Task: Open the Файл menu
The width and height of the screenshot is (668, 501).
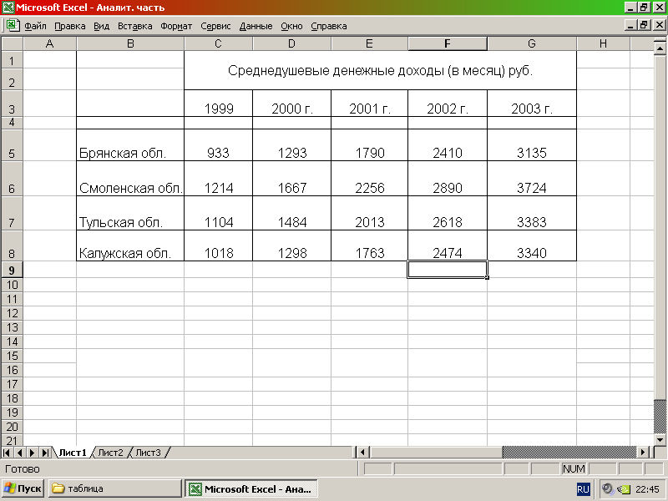Action: coord(35,26)
